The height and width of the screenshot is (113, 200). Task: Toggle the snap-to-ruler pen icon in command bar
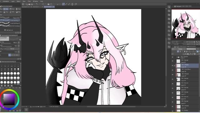66,4
